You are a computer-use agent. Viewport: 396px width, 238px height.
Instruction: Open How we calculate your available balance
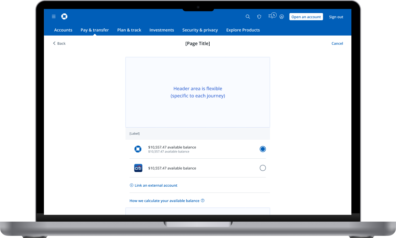(164, 201)
